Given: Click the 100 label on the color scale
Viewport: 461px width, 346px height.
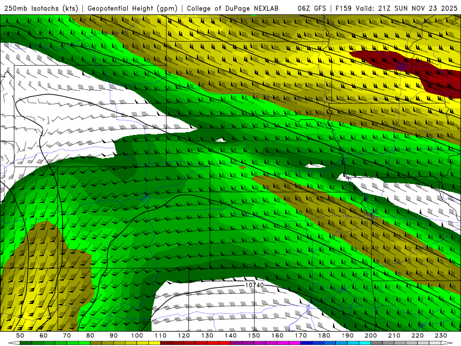Looking at the screenshot, I should point(137,336).
